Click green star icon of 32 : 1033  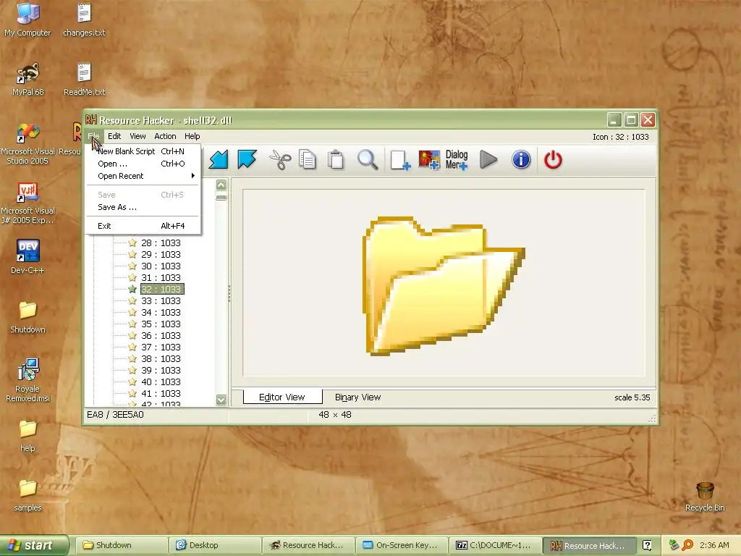coord(132,290)
